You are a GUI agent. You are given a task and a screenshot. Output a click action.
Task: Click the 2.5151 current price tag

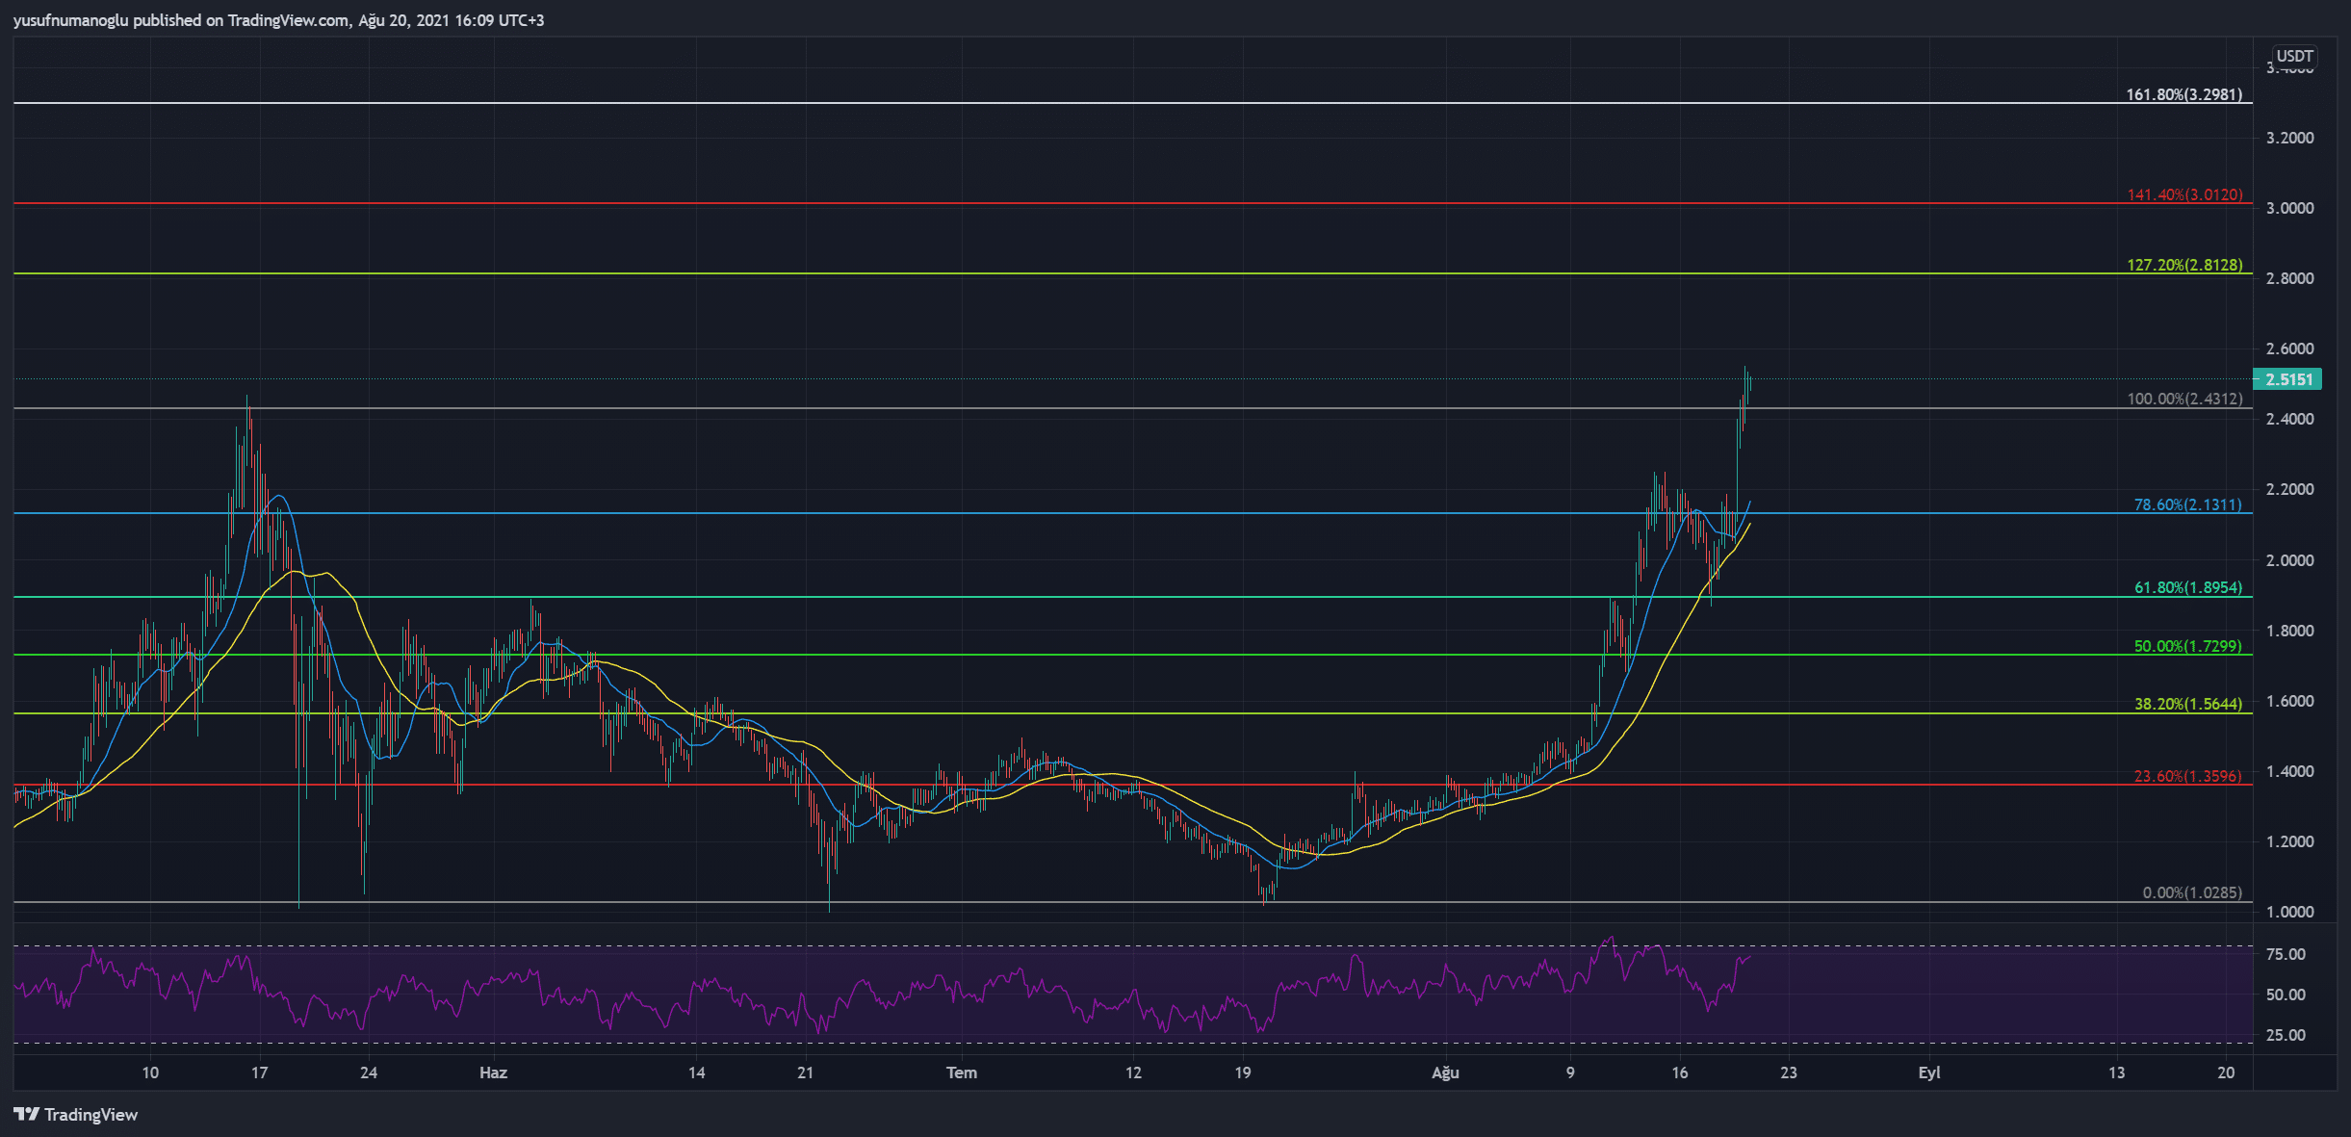click(2288, 379)
